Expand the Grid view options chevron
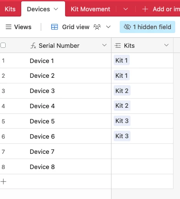180x199 pixels. tap(108, 27)
